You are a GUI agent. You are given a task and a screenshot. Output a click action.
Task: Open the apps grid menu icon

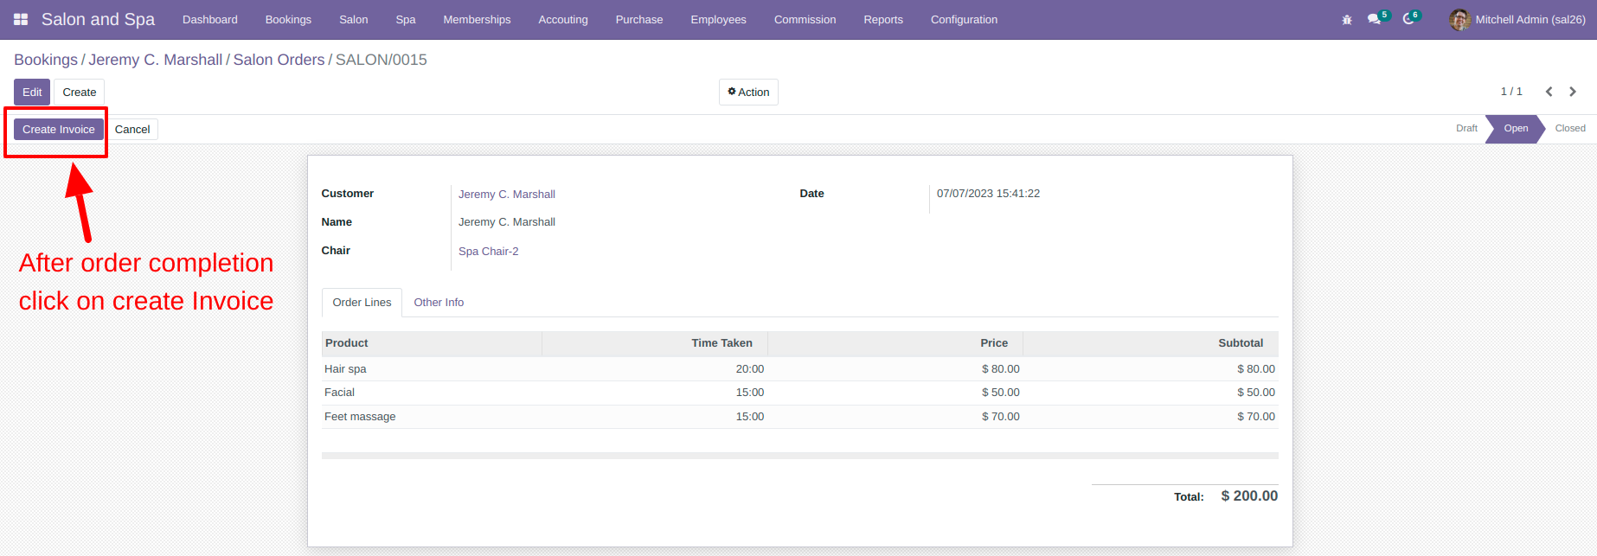pos(21,19)
